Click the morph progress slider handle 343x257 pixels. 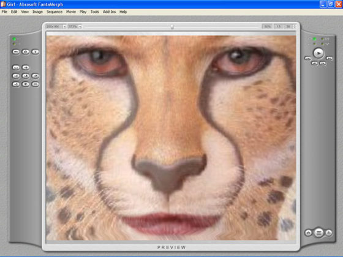click(172, 27)
